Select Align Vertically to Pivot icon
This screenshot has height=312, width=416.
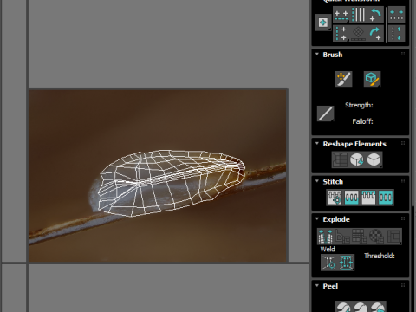(x=341, y=34)
